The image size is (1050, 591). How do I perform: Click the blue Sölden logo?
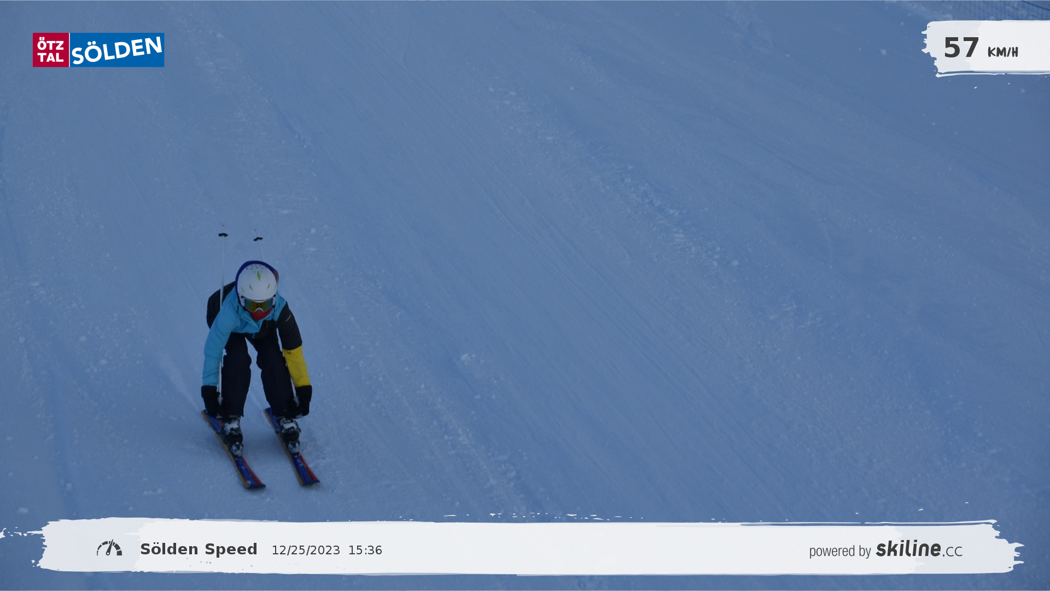pos(117,50)
